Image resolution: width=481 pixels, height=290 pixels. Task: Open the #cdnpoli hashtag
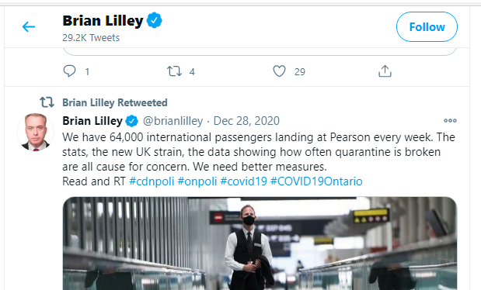(x=152, y=181)
